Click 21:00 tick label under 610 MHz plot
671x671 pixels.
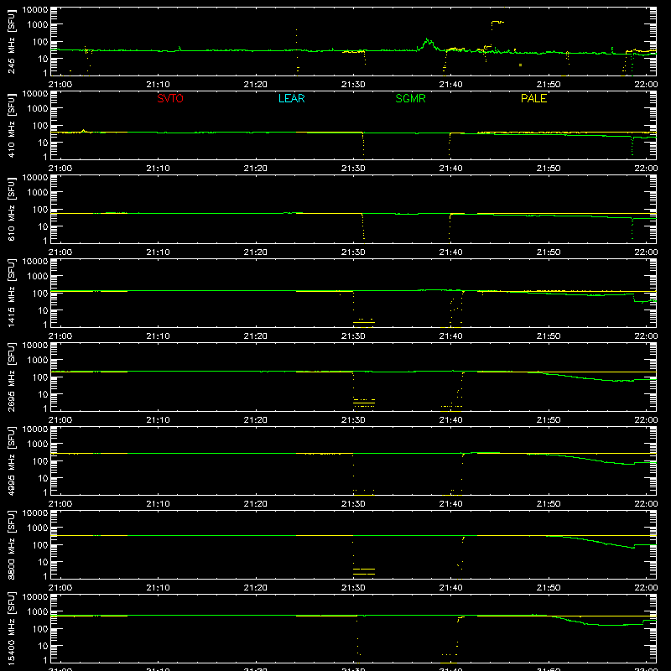coord(60,252)
